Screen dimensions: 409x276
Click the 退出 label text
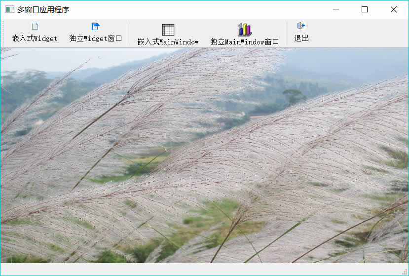click(x=301, y=39)
